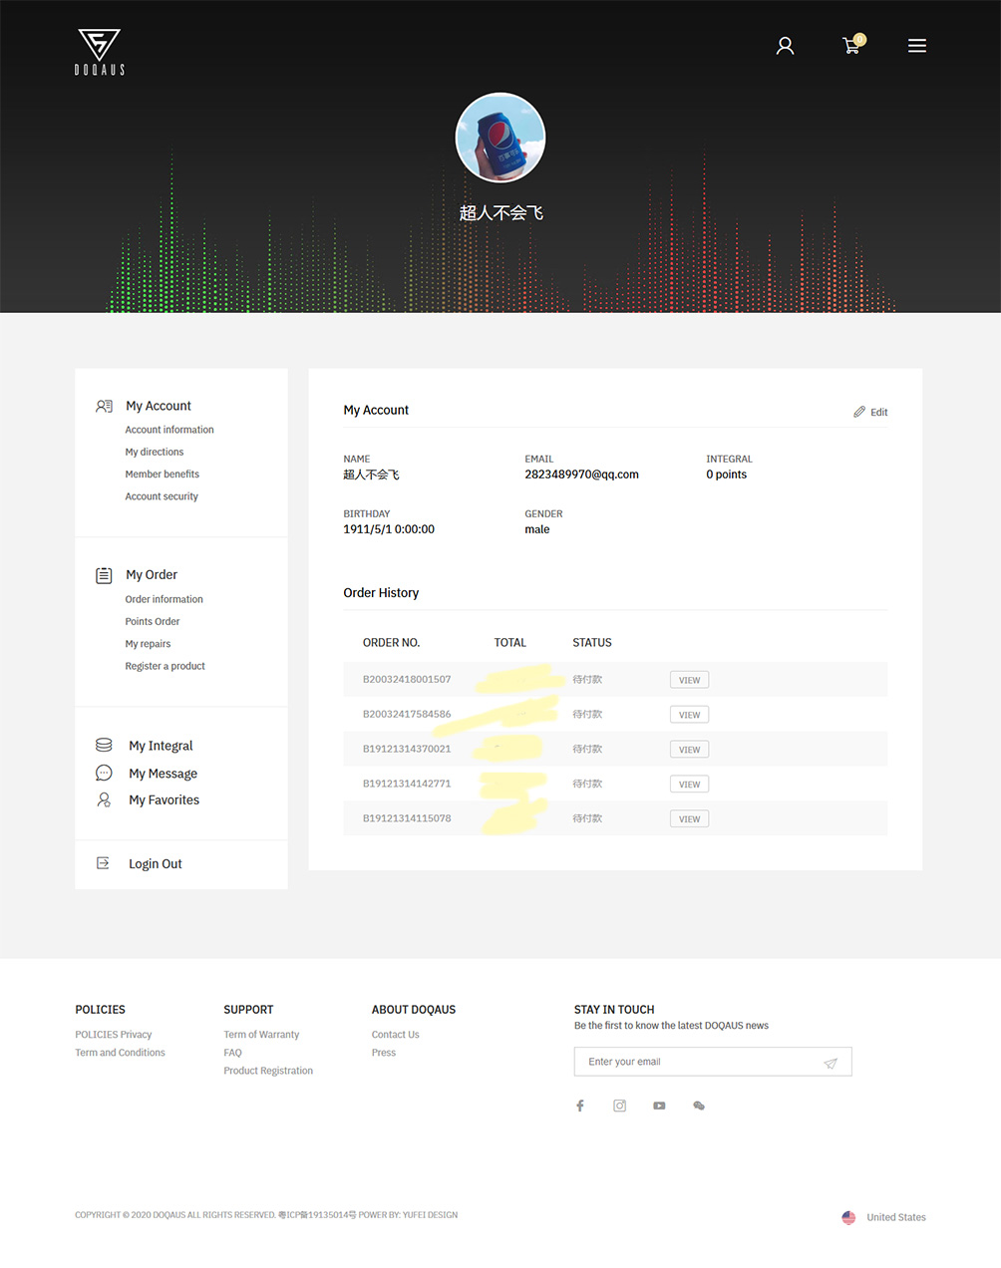
Task: Open the shopping cart icon
Action: [851, 46]
